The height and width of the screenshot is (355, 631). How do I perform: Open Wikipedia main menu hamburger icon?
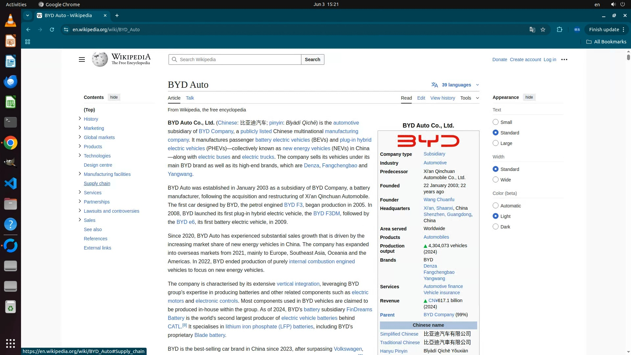[82, 59]
